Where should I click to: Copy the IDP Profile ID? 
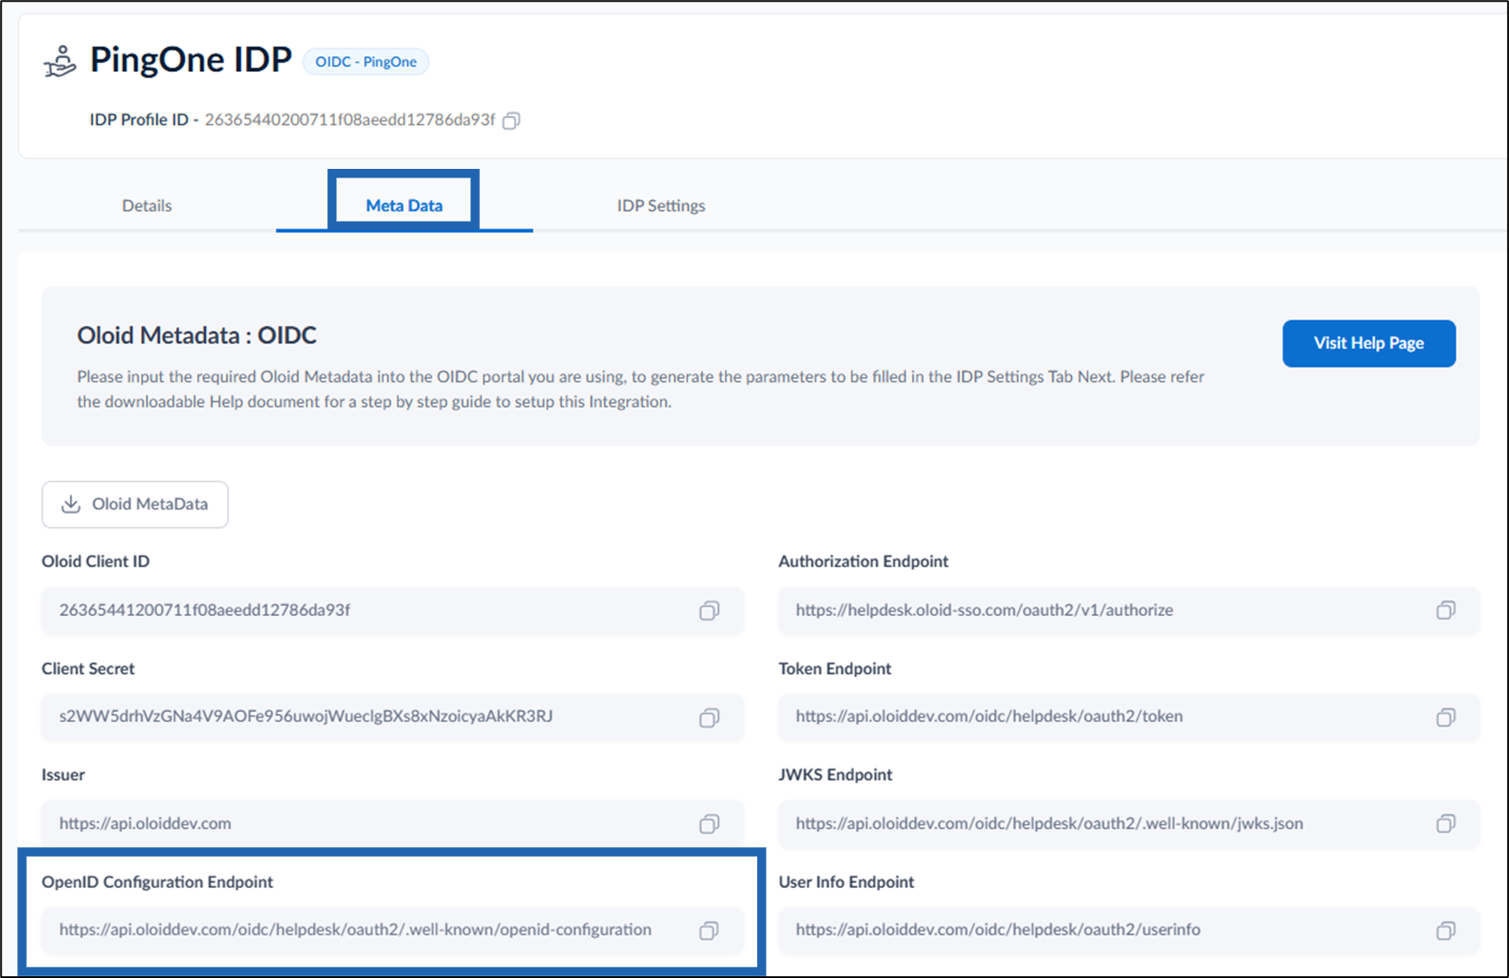[512, 120]
